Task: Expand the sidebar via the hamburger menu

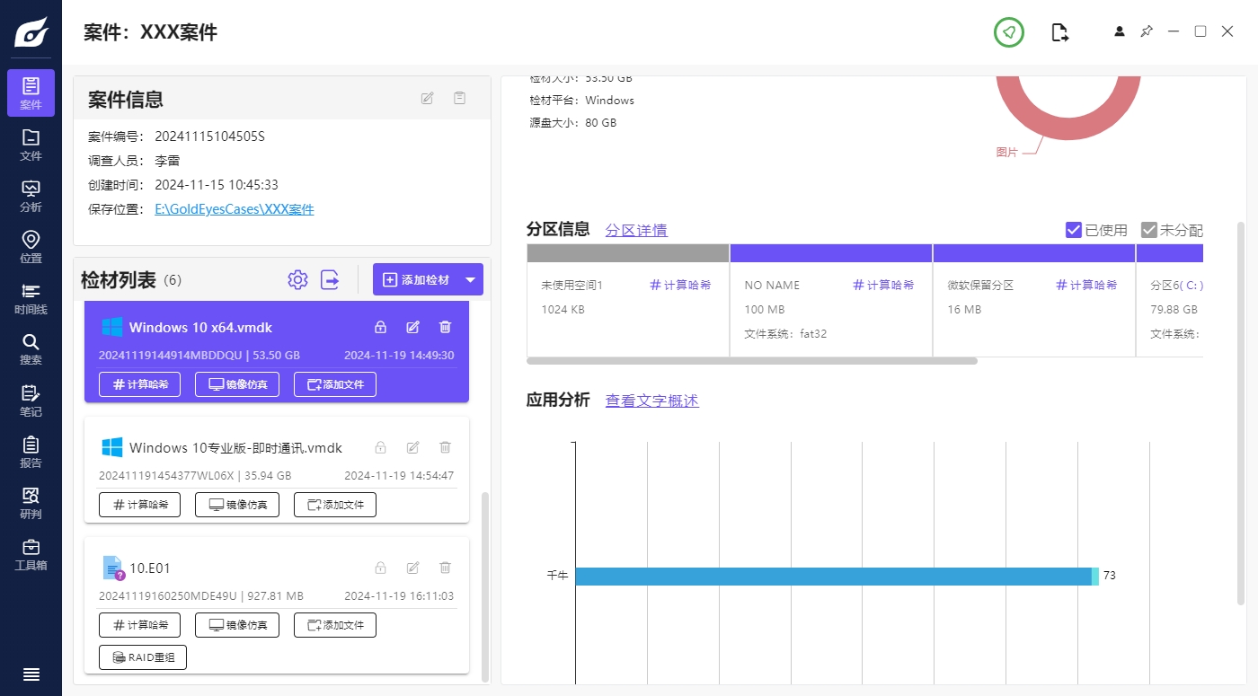Action: click(31, 674)
